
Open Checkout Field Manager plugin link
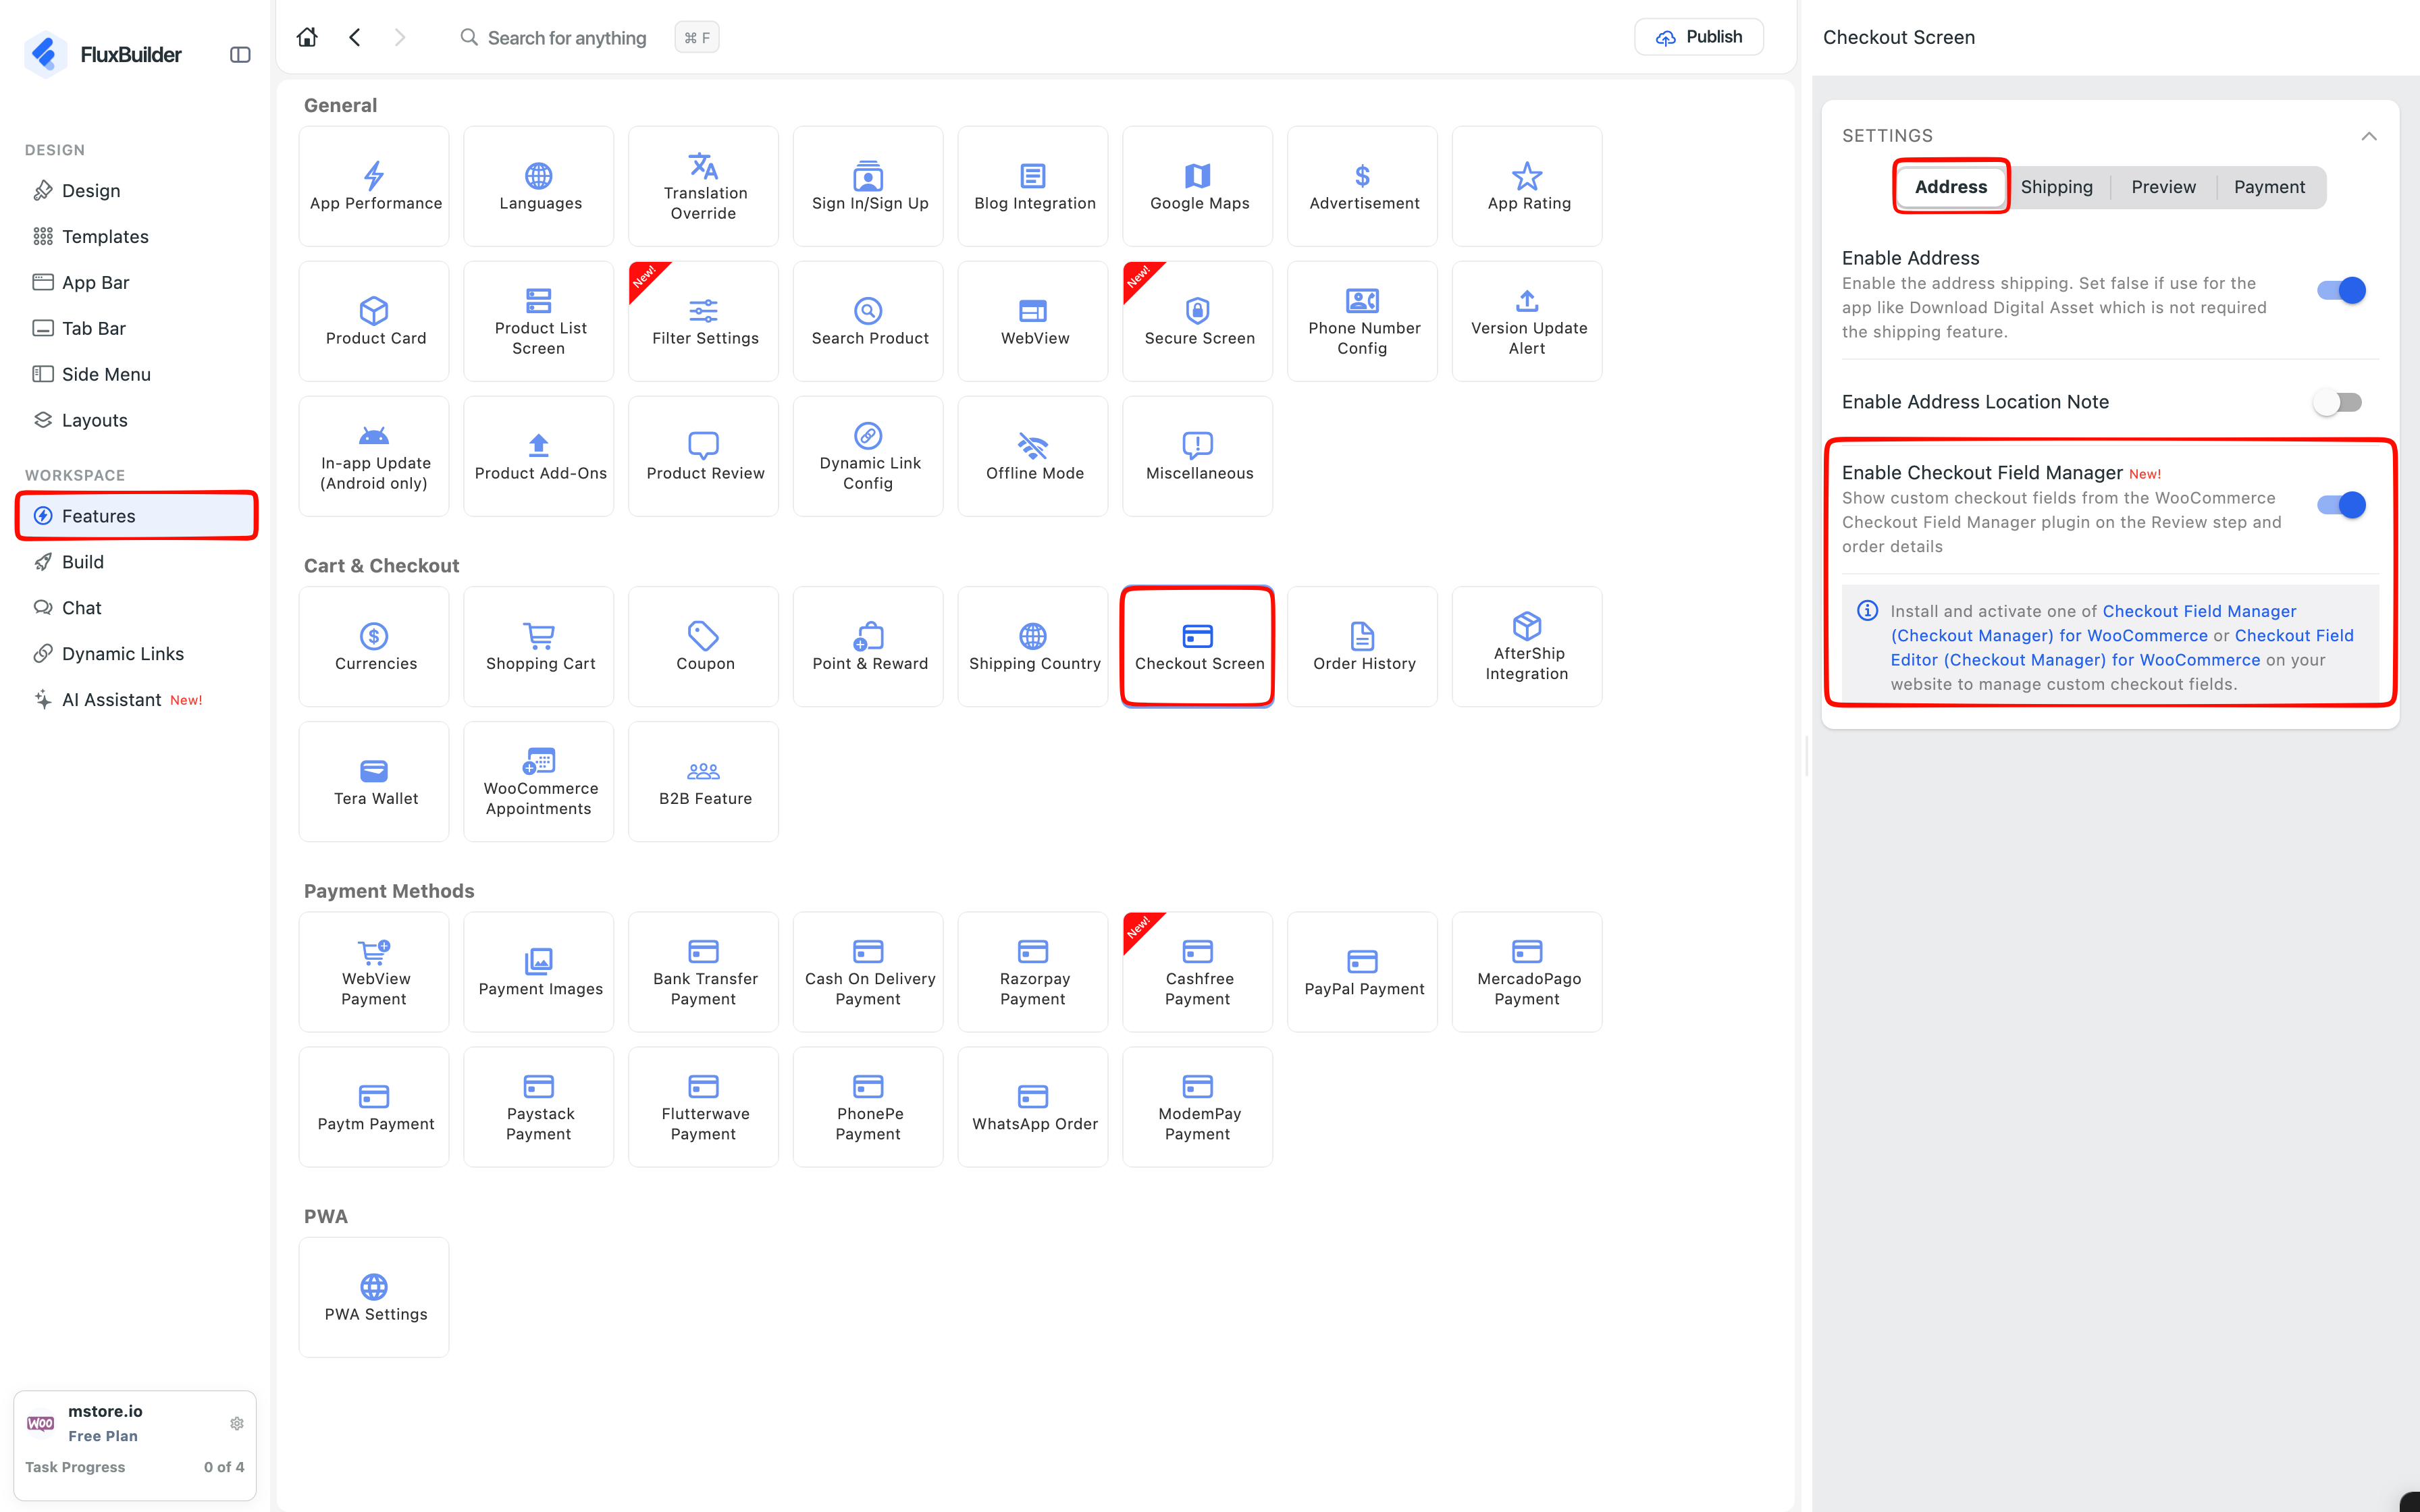(x=2093, y=623)
